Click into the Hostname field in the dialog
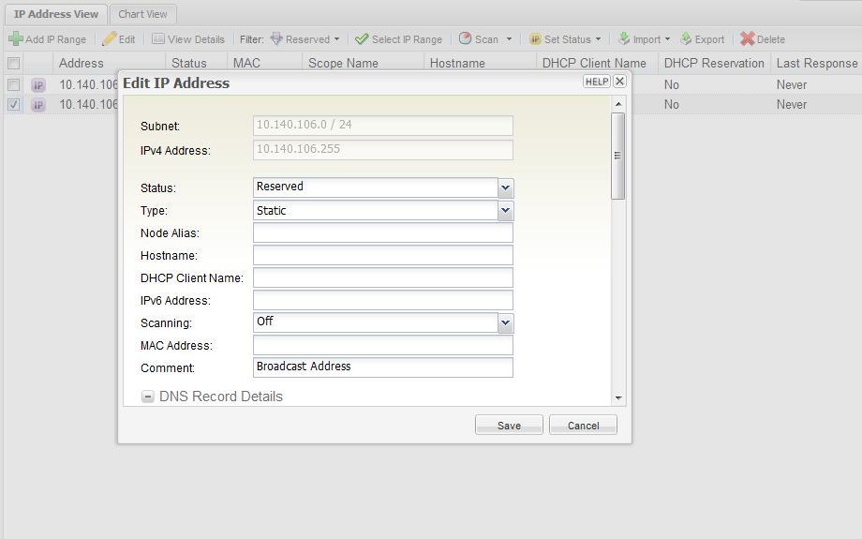Viewport: 862px width, 539px height. [x=382, y=255]
